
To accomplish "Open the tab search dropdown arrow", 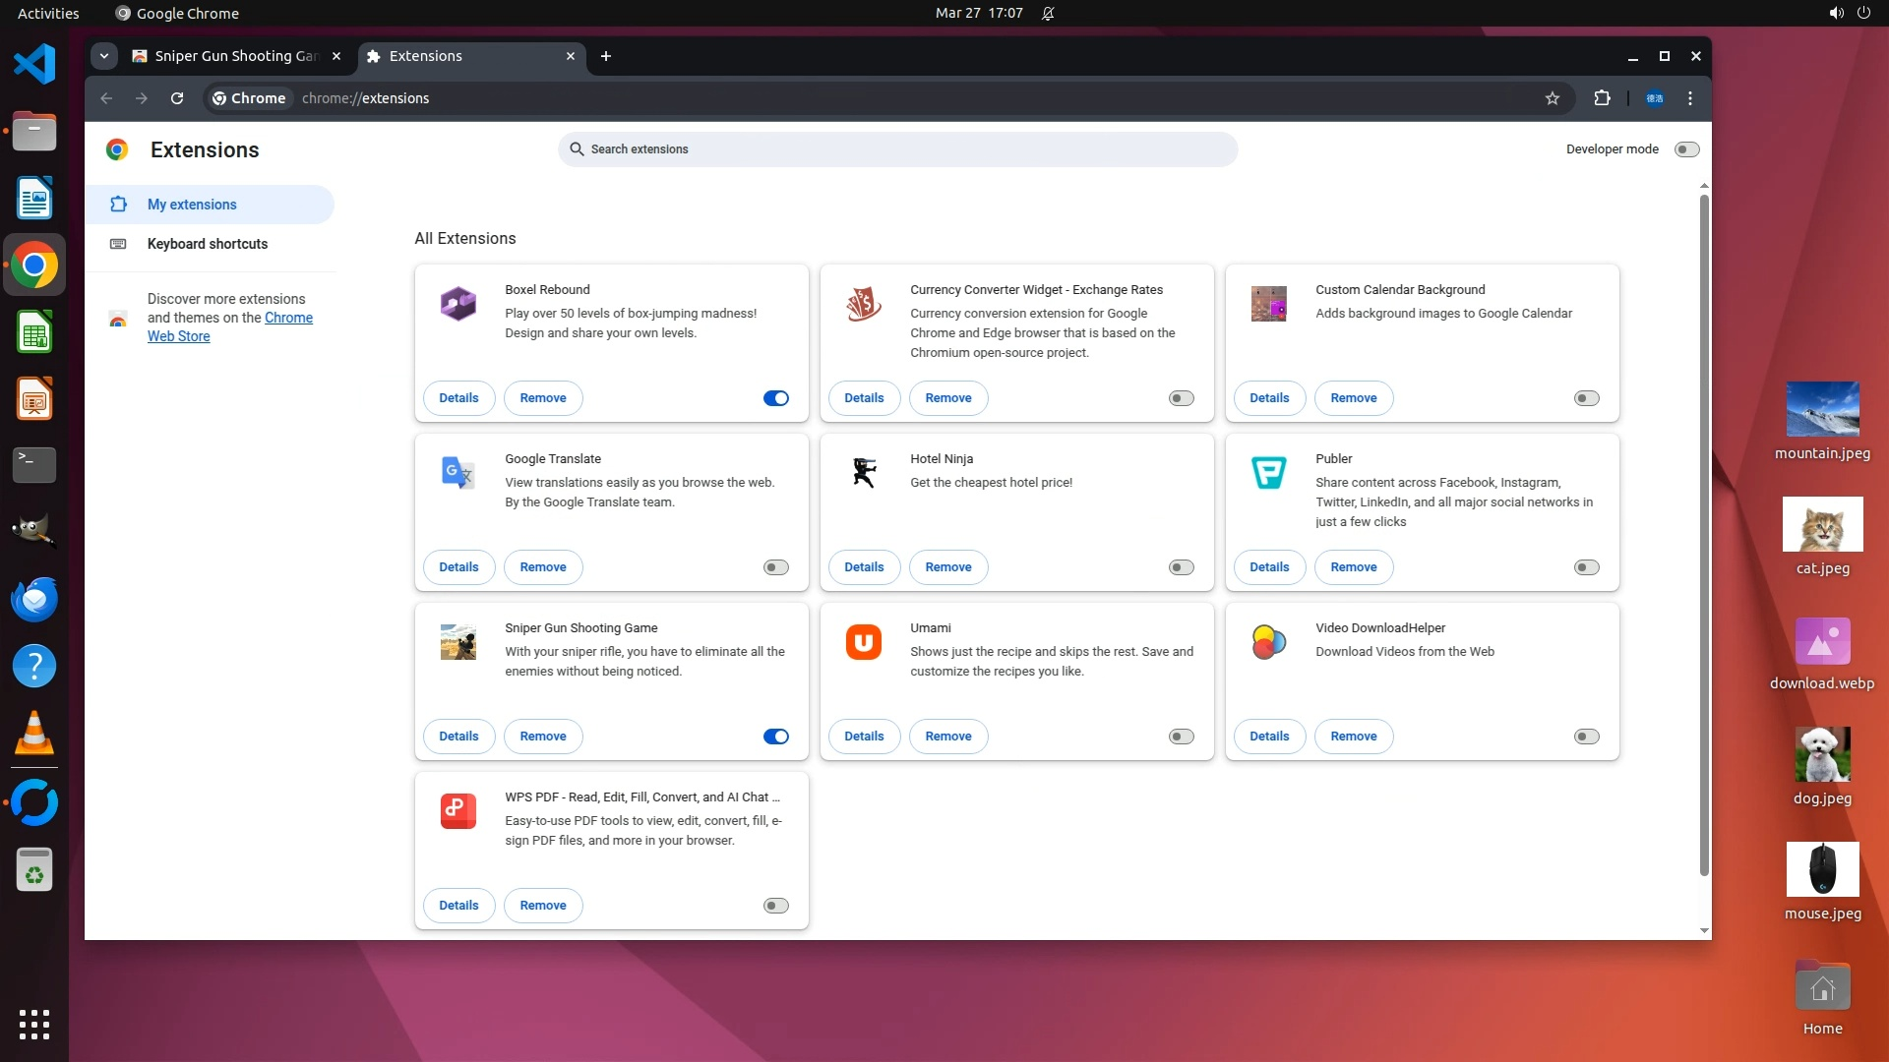I will (104, 56).
